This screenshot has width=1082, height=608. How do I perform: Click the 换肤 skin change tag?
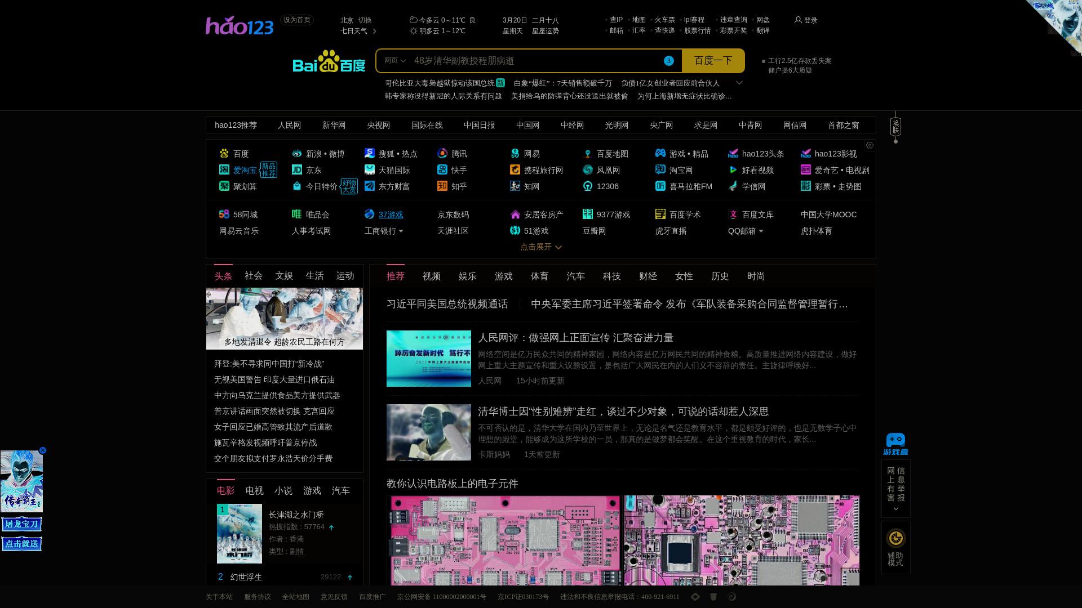pyautogui.click(x=895, y=127)
